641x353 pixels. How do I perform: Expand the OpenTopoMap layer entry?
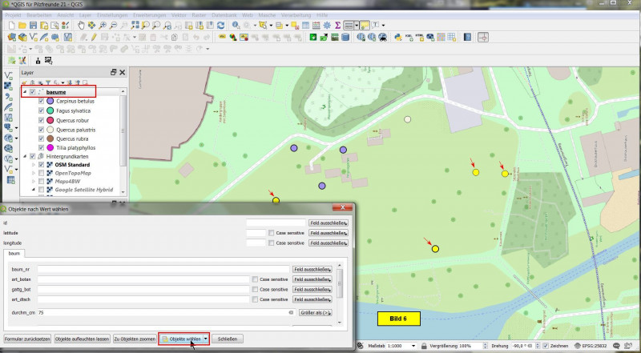tap(33, 174)
